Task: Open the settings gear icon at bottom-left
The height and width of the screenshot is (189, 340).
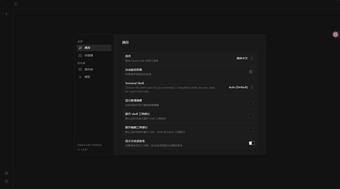Action: (x=6, y=173)
